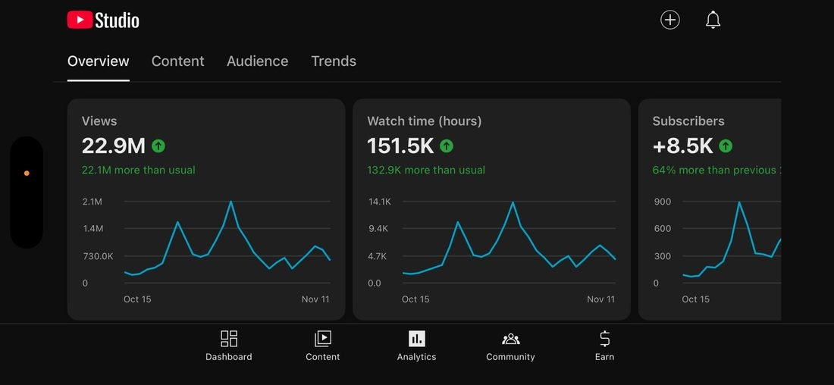Switch to the Trends tab

[x=334, y=61]
